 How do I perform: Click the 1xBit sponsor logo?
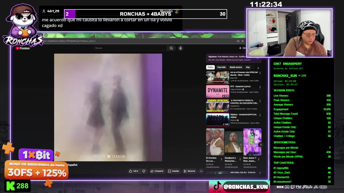point(37,155)
